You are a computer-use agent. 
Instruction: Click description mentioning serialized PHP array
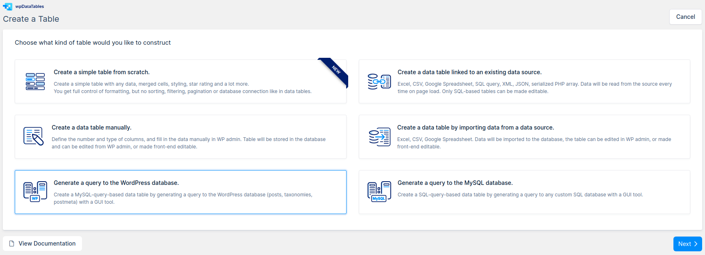click(534, 88)
